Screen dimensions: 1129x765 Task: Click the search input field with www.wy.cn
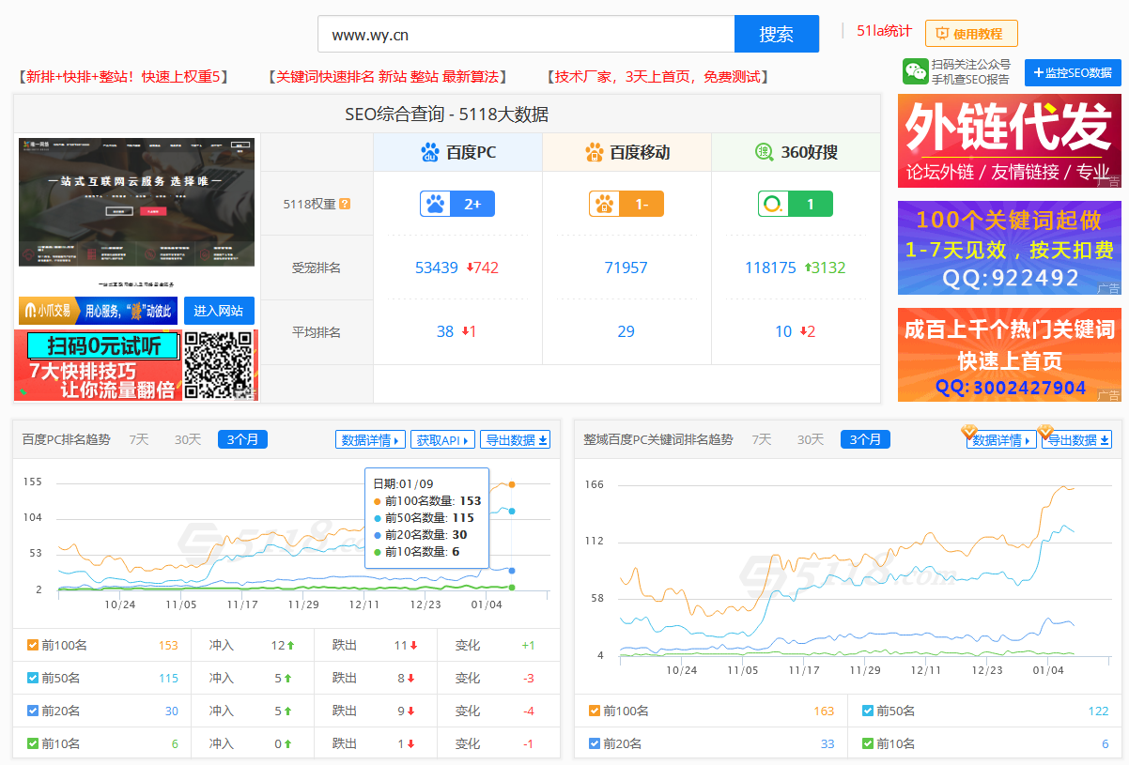[x=526, y=35]
